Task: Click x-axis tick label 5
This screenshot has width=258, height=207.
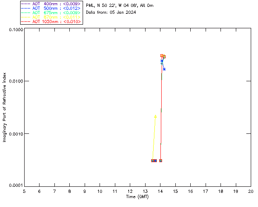Action: pos(24,191)
